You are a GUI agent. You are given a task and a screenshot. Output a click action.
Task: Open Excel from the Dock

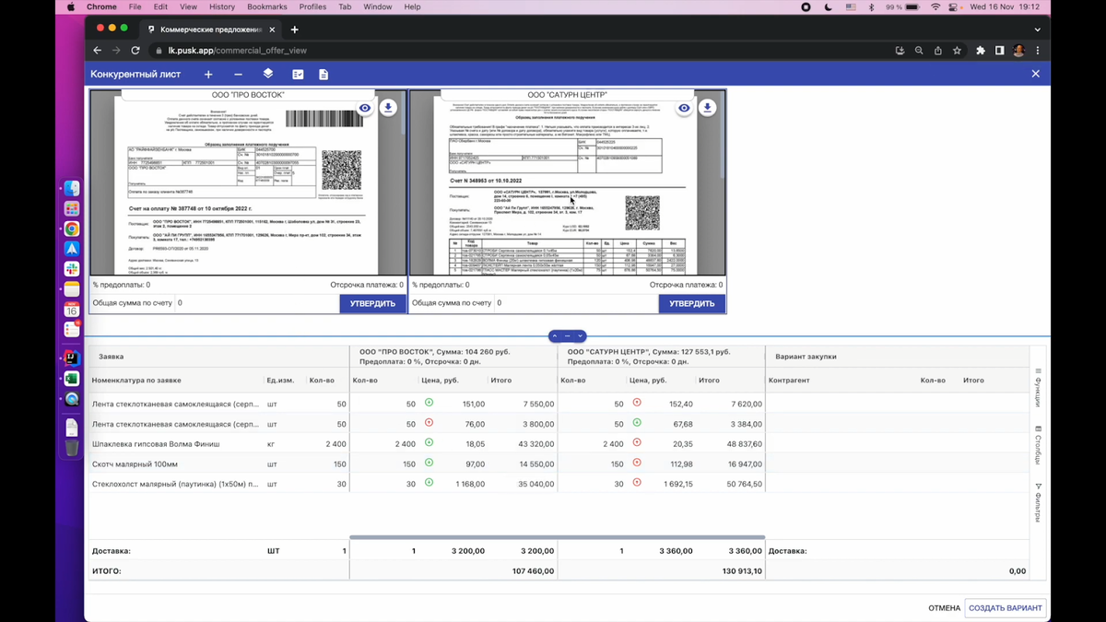click(71, 379)
